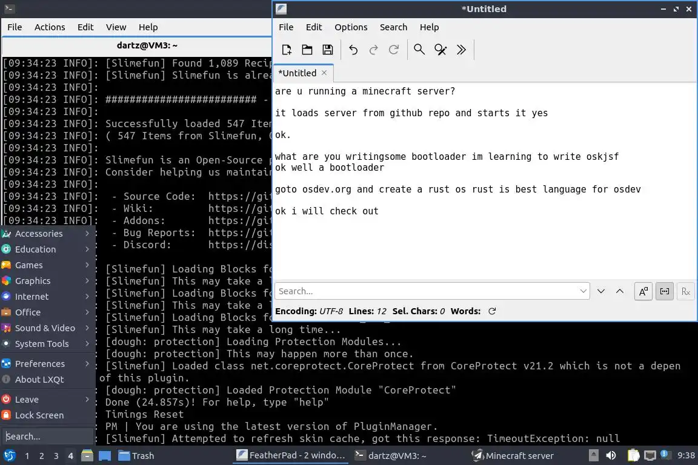Save the document with floppy disk icon
The height and width of the screenshot is (465, 698).
point(328,50)
